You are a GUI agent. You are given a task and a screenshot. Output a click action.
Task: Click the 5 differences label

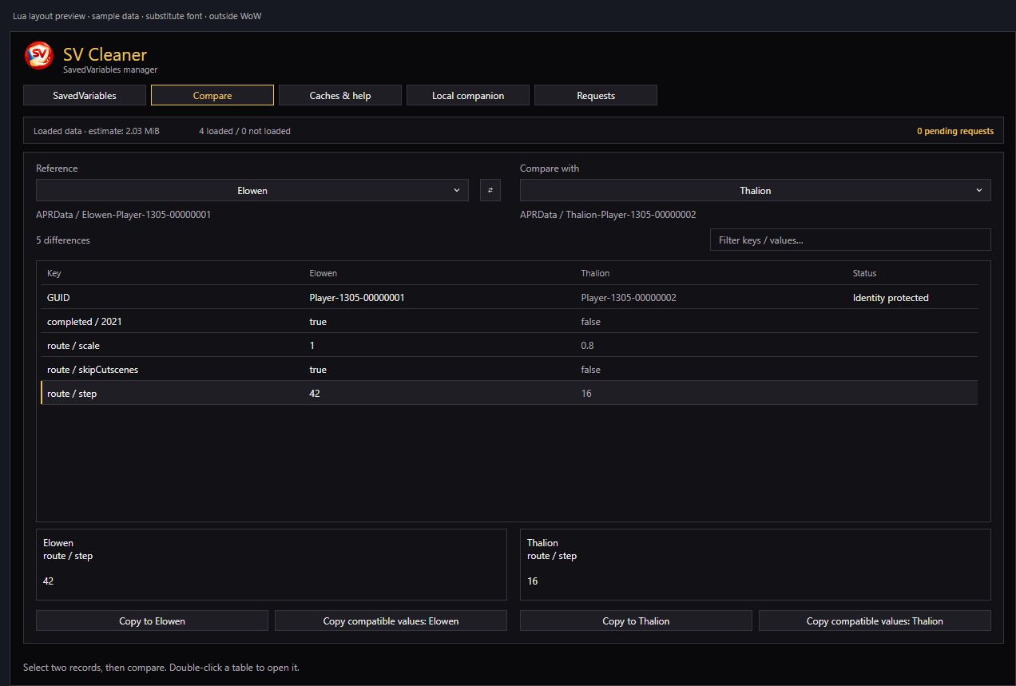tap(63, 240)
